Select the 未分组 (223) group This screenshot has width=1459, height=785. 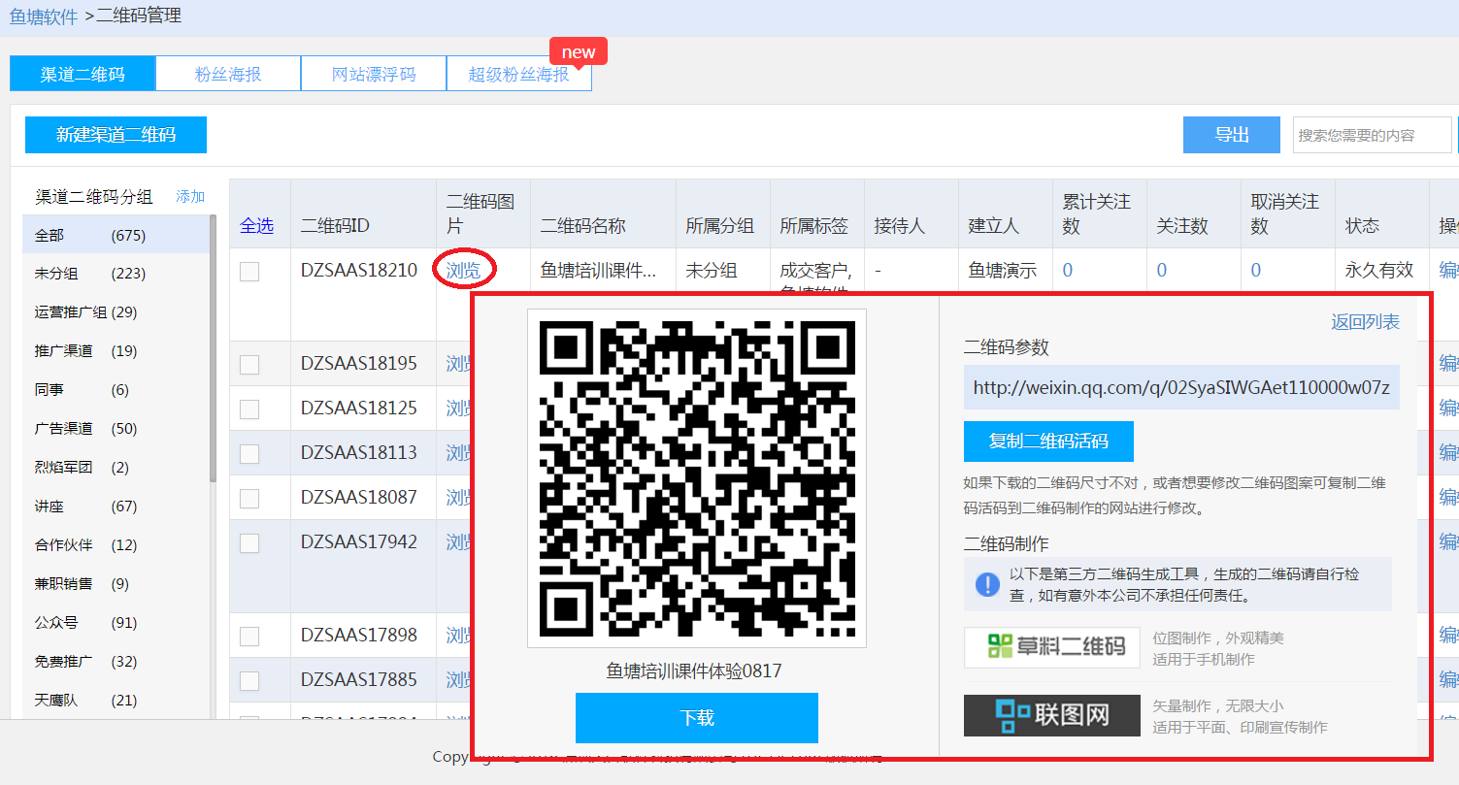point(116,274)
